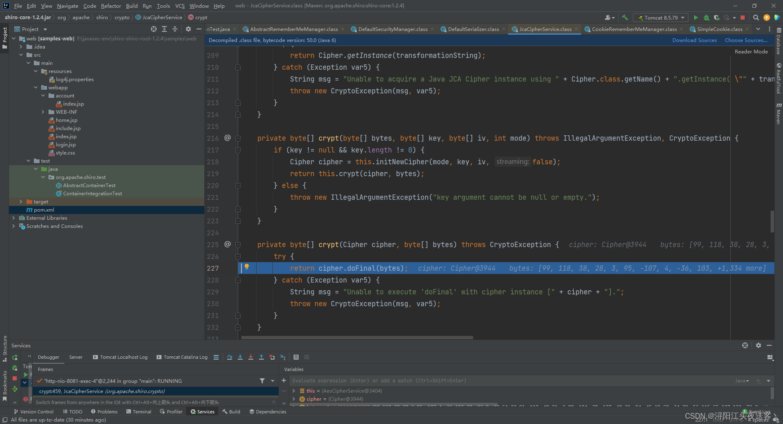
Task: Run Tomcat with the green play icon
Action: 696,18
